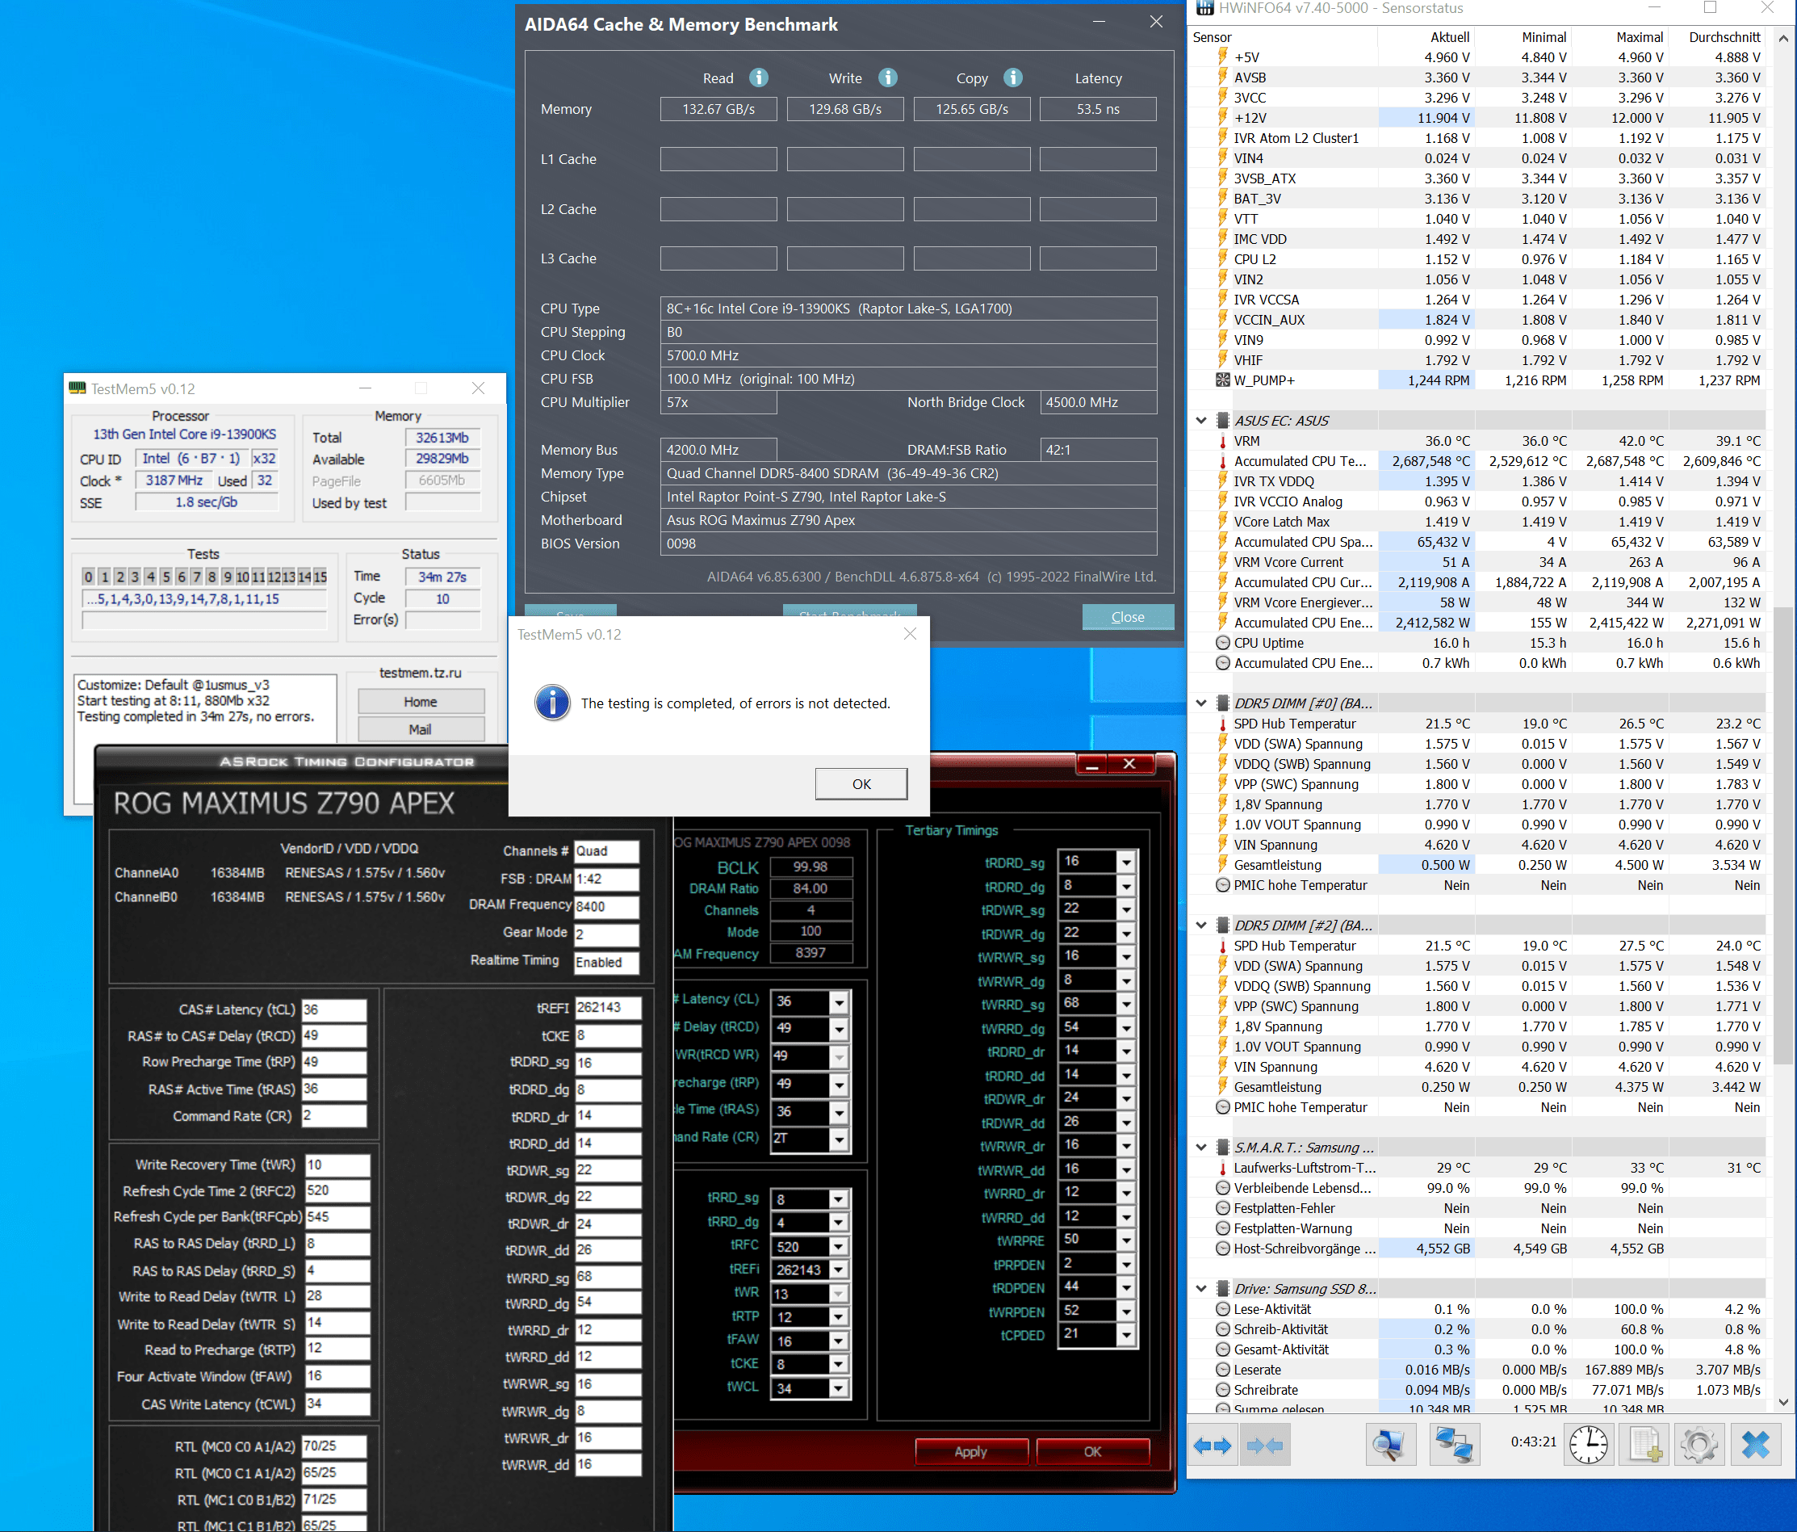Collapse the ASUS EC sensor group

(x=1201, y=421)
